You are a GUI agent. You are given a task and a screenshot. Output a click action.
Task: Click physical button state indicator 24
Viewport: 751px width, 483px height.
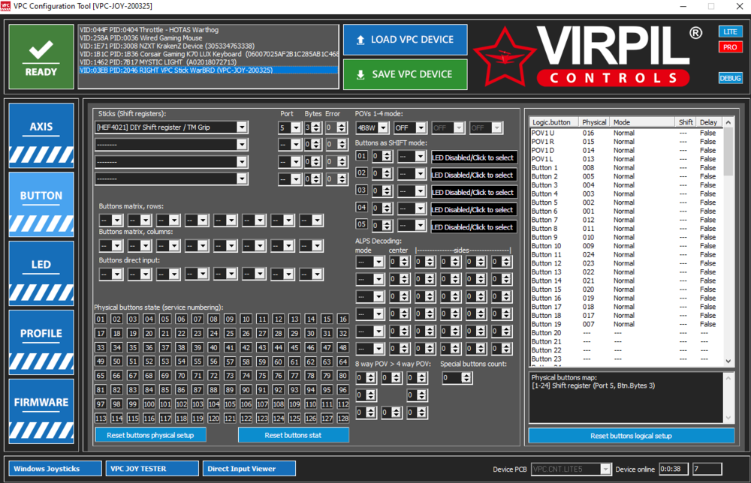pos(213,333)
